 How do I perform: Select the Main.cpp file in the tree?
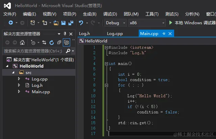(x=40, y=92)
